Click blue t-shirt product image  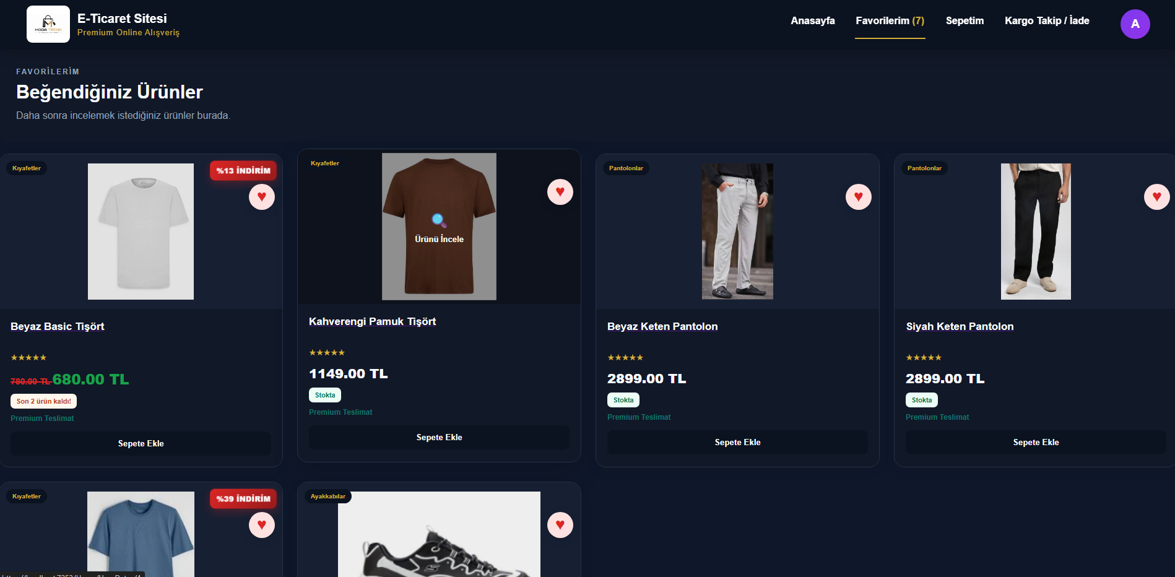coord(141,534)
